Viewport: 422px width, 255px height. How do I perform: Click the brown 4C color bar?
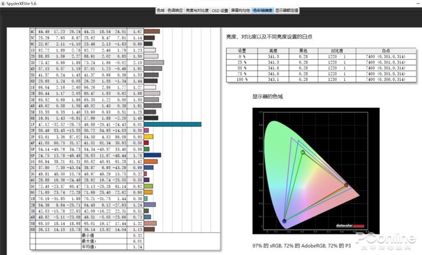[x=151, y=31]
